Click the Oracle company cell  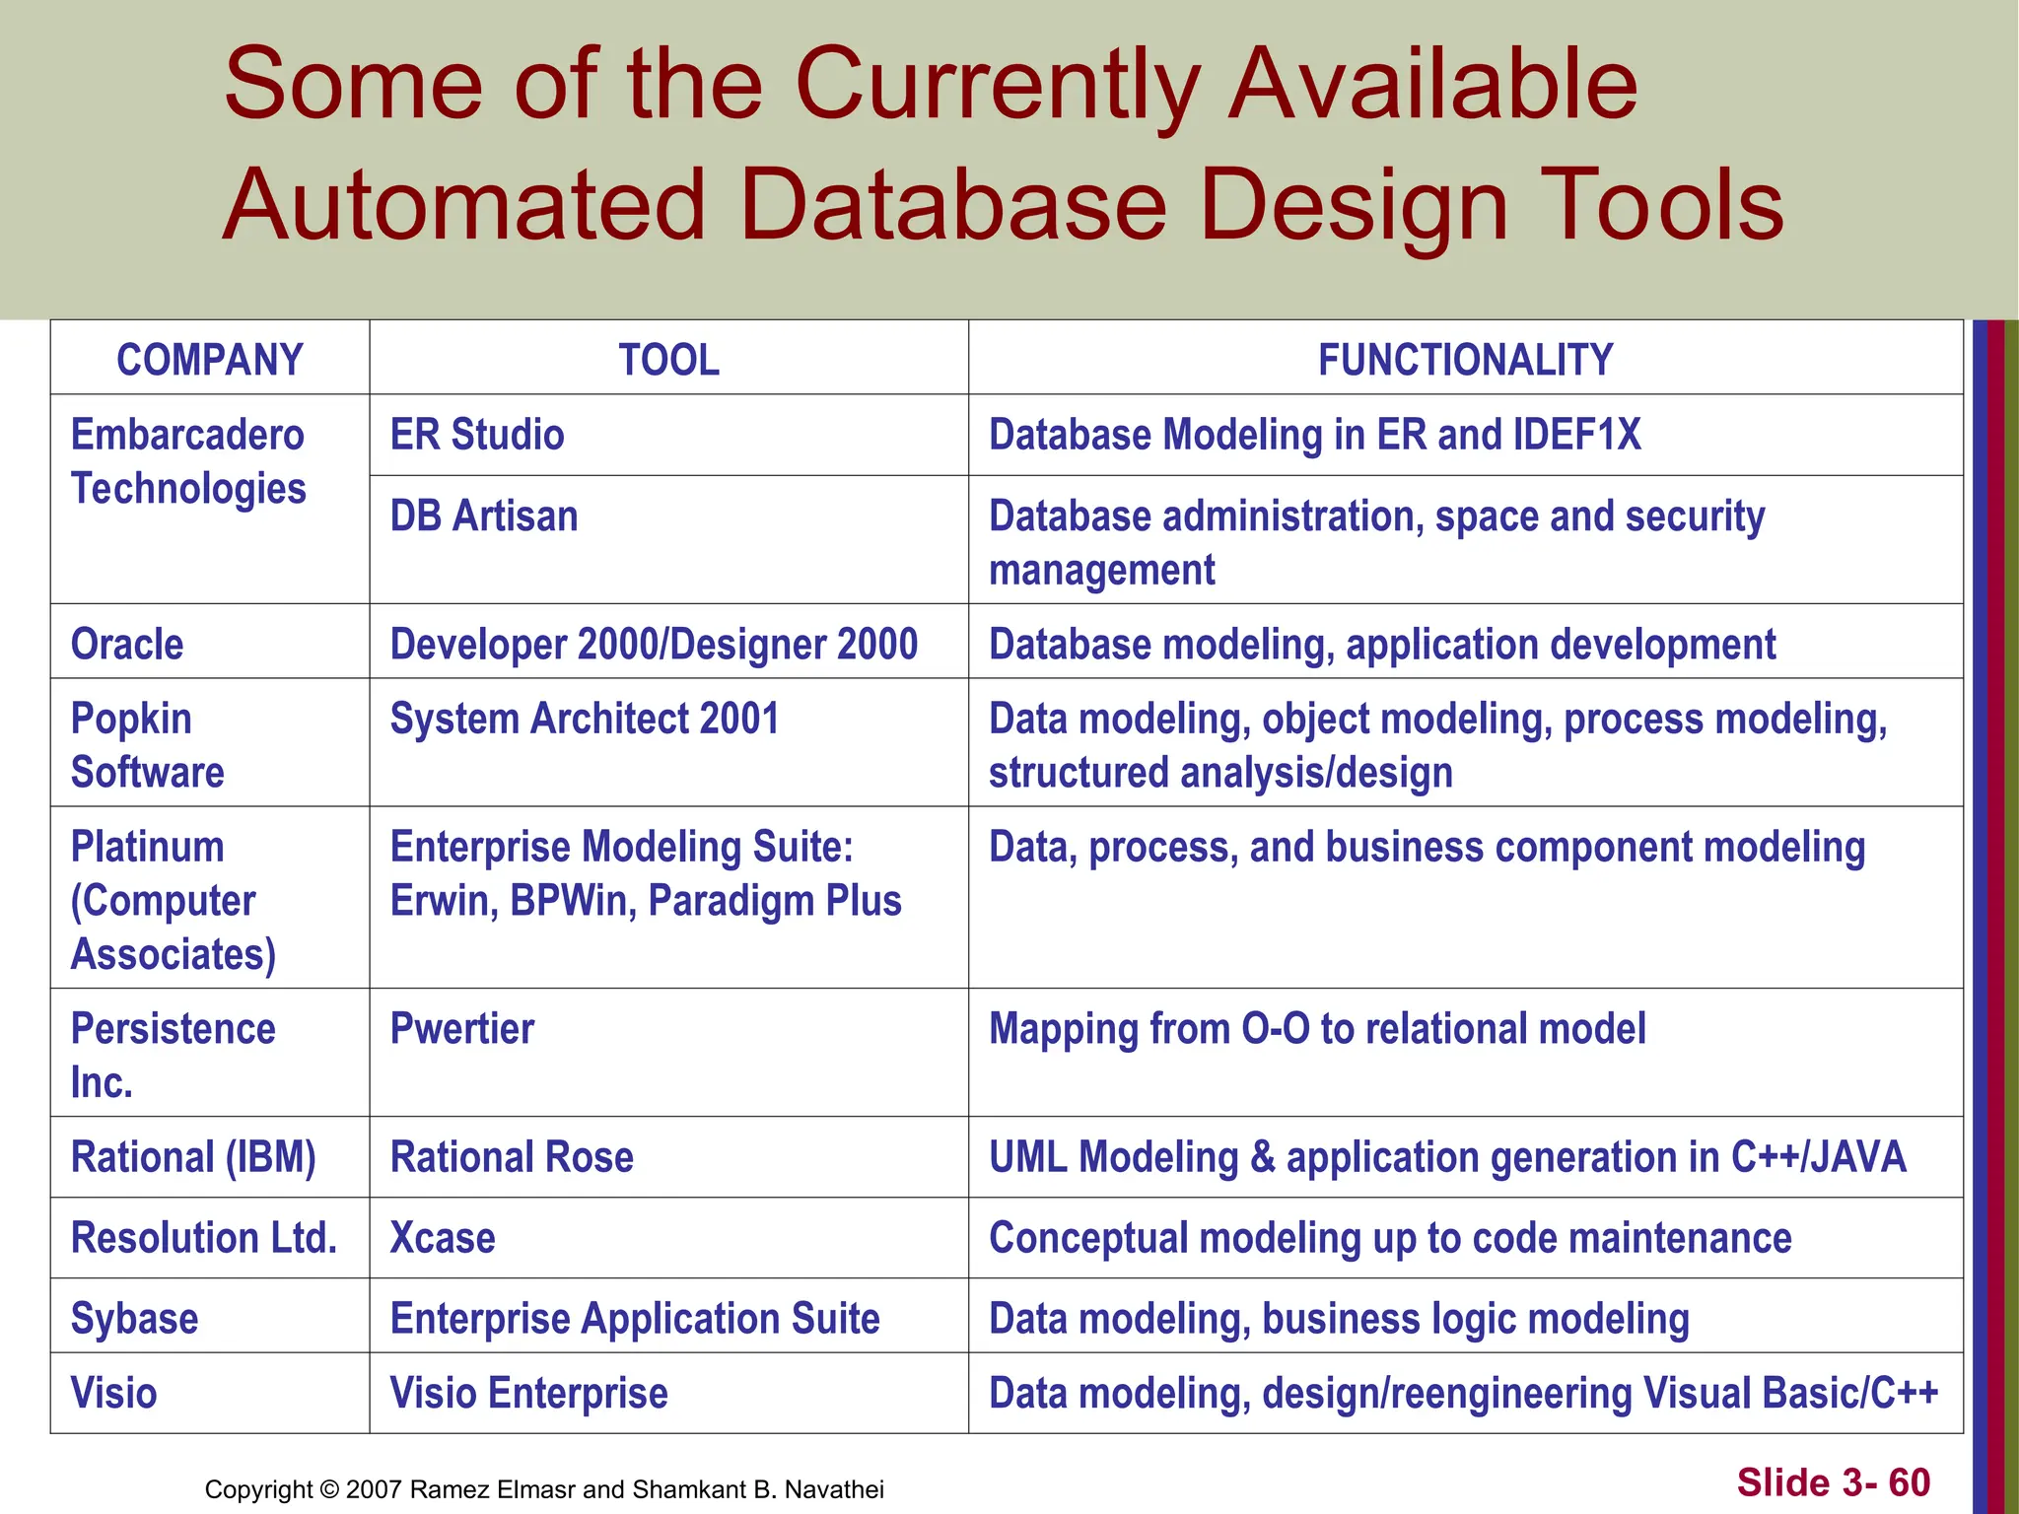(x=210, y=641)
